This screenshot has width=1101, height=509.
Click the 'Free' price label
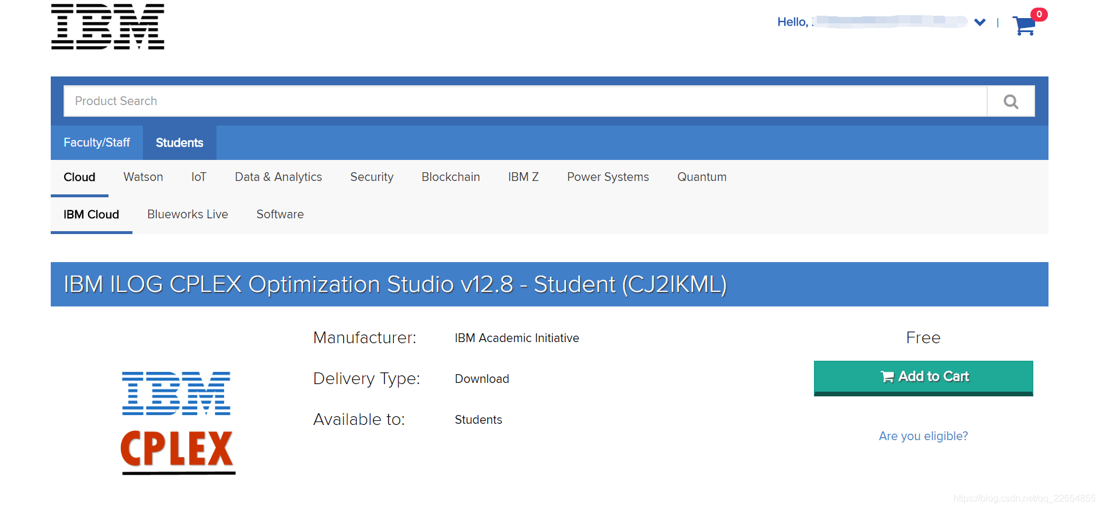click(923, 337)
